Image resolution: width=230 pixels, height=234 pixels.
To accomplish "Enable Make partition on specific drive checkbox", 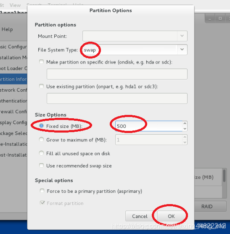I will tap(41, 61).
